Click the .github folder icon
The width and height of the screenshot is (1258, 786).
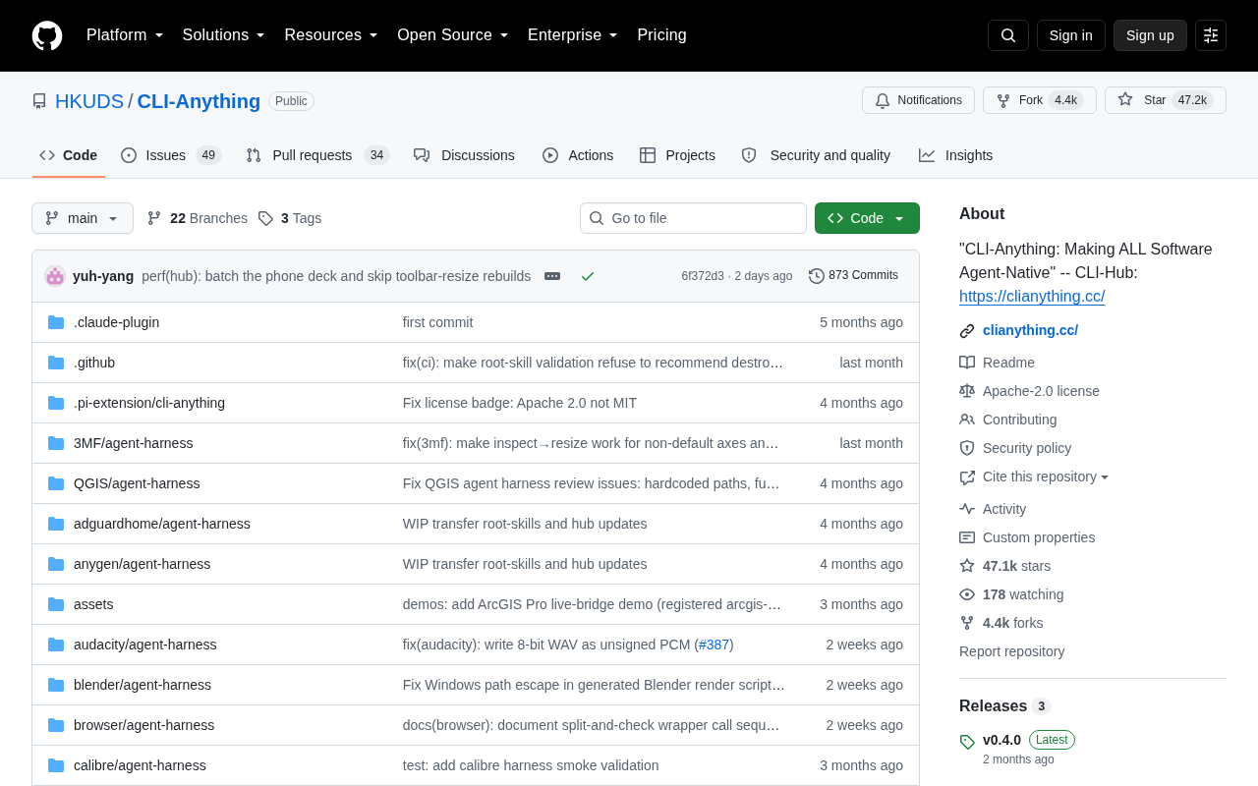point(56,363)
